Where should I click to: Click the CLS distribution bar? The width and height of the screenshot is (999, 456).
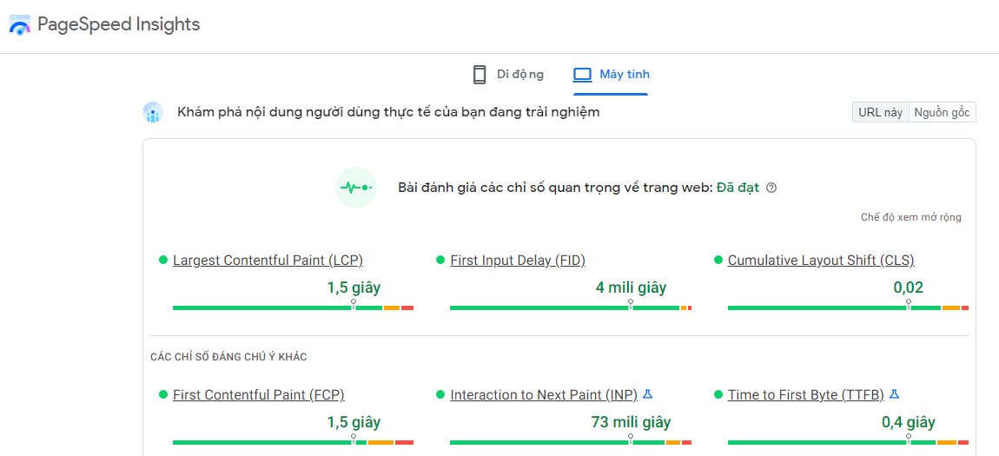pos(848,308)
